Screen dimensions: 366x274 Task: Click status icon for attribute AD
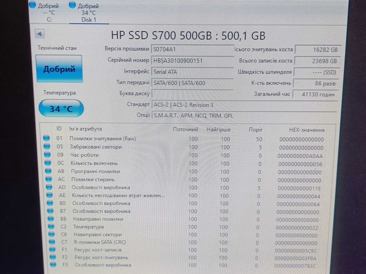(x=49, y=187)
